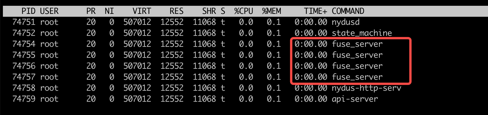Click status letter t for nydusd row
This screenshot has height=115, width=488.
pos(223,22)
